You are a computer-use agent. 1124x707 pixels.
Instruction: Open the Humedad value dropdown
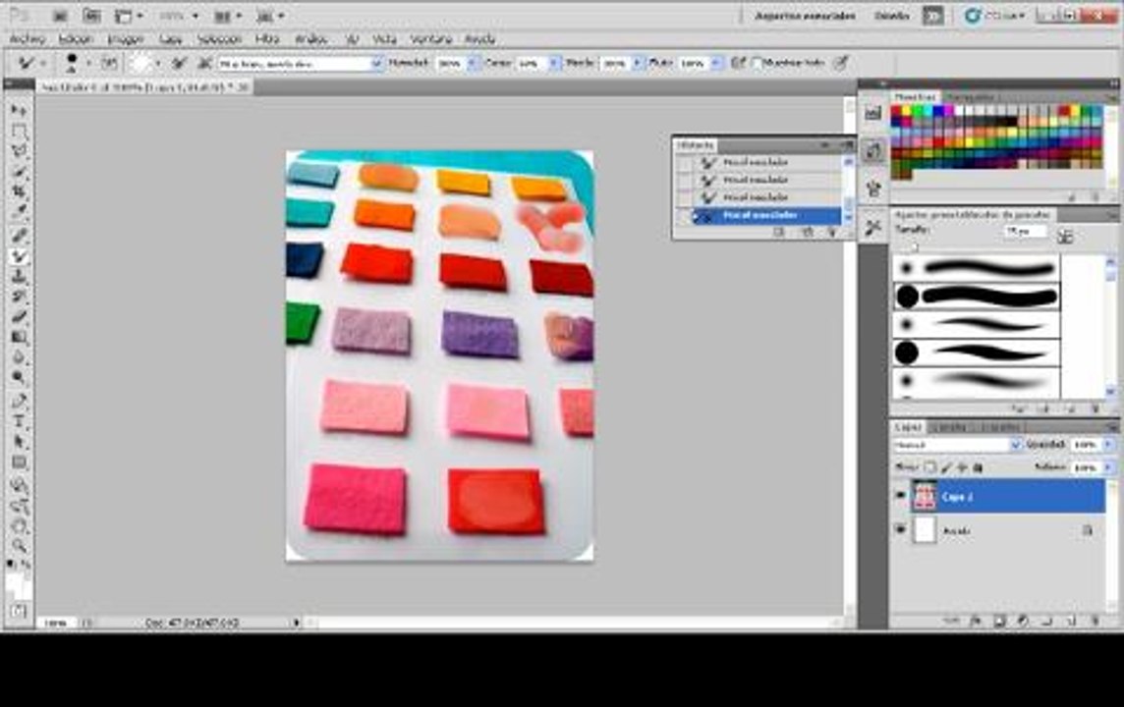[472, 63]
